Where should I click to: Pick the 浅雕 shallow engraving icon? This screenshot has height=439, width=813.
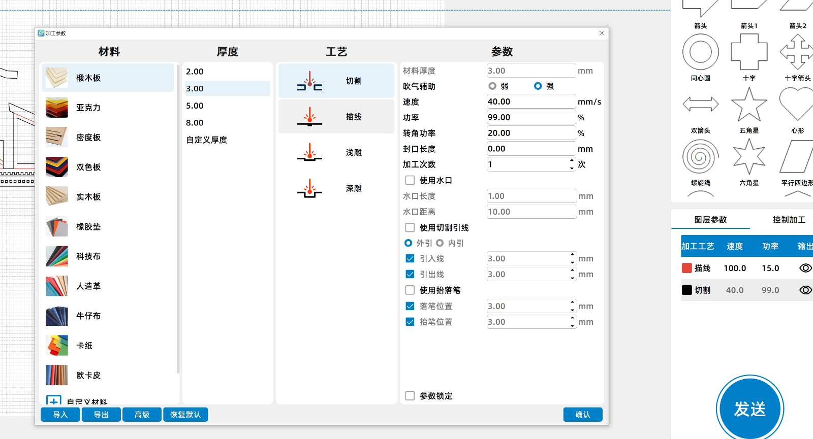(x=309, y=153)
